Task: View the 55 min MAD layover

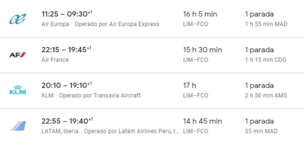Action: point(261,131)
